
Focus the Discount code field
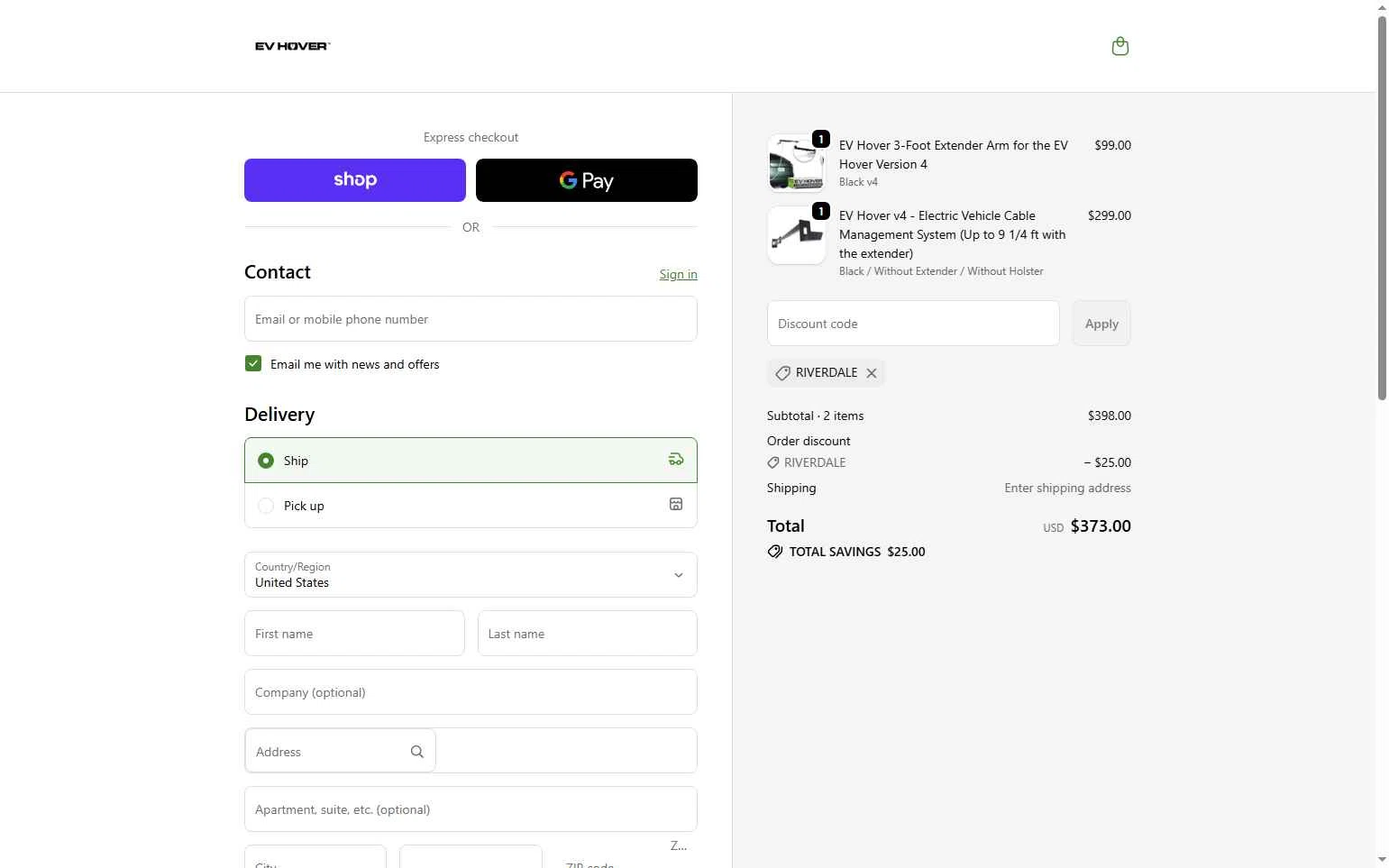[x=913, y=324]
